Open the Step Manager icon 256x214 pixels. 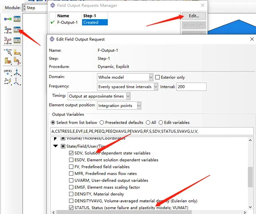click(17, 19)
